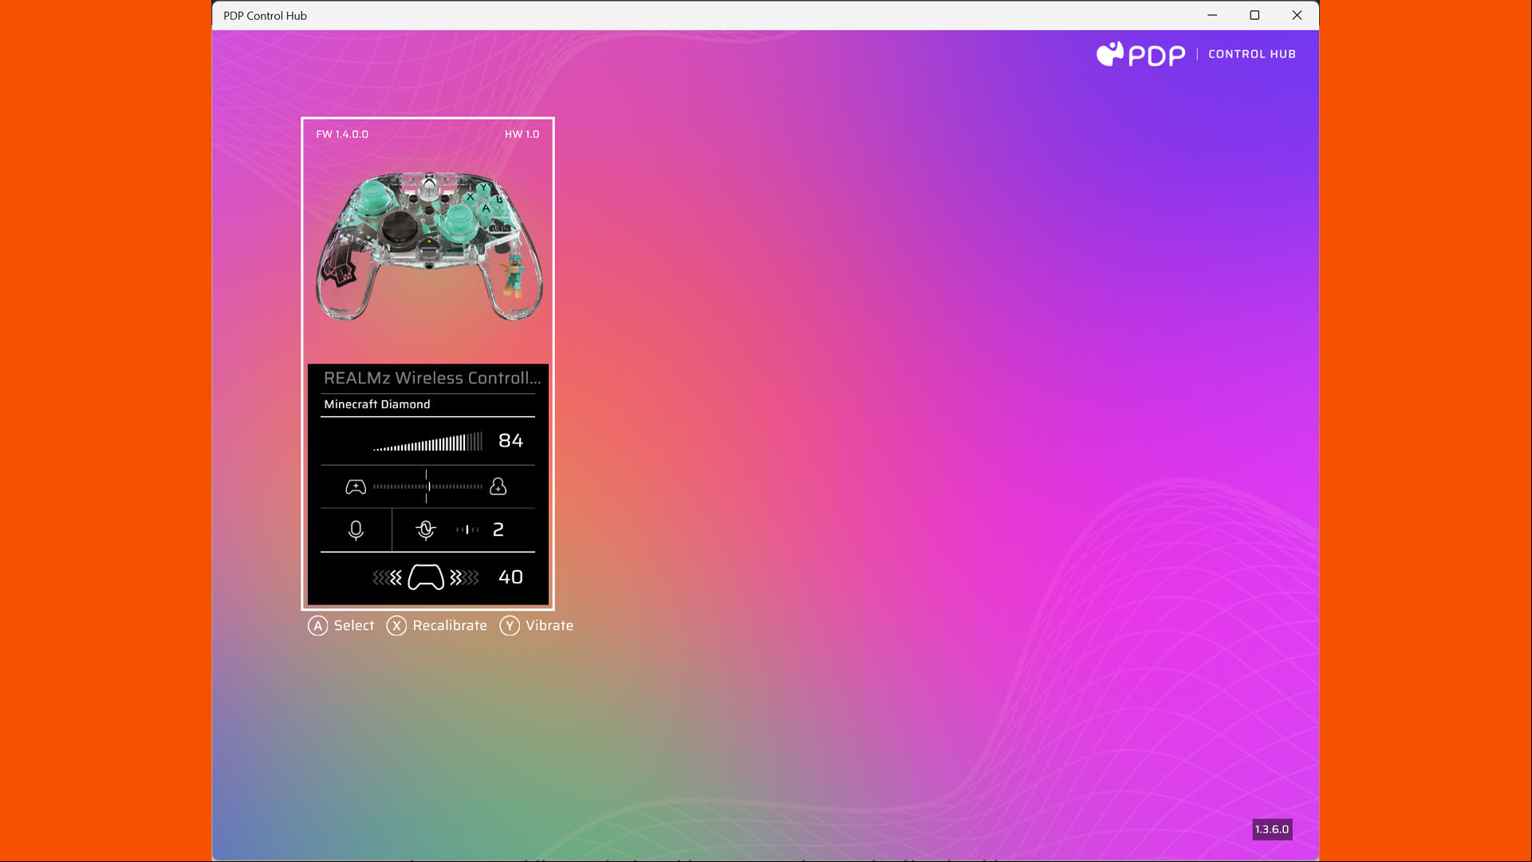Click the microphone icon on controller card
The width and height of the screenshot is (1532, 862).
(x=356, y=530)
